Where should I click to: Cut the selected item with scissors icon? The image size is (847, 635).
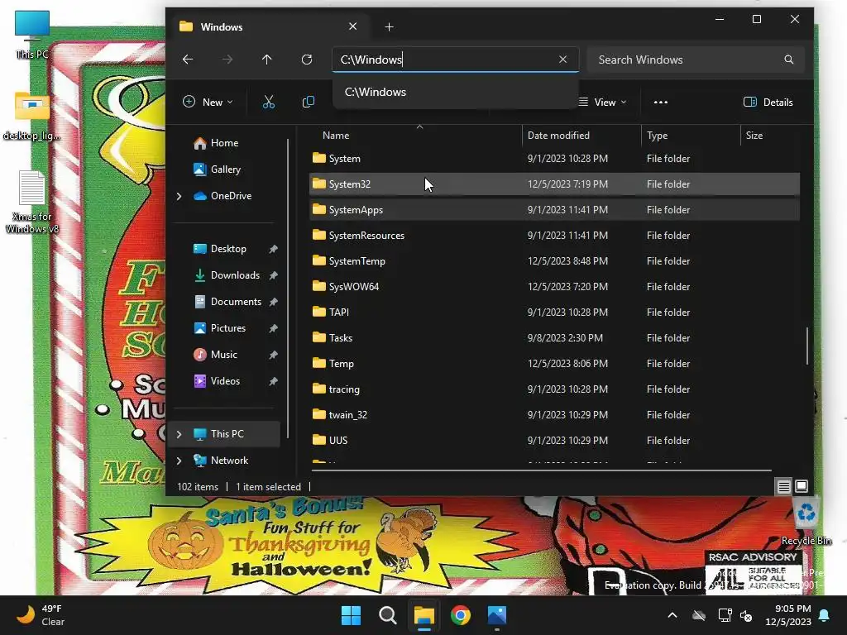coord(269,102)
